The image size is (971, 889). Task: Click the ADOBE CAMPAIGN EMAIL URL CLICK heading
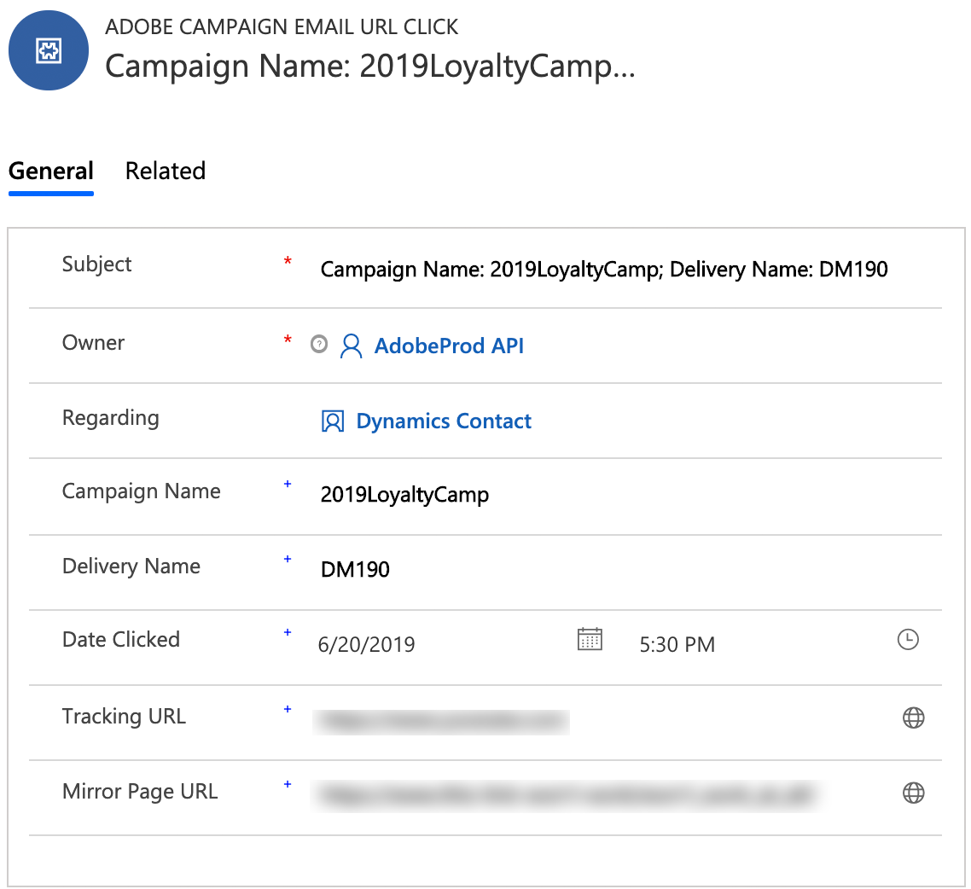tap(282, 27)
